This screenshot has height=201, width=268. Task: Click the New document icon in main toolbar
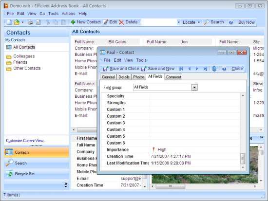coord(10,22)
